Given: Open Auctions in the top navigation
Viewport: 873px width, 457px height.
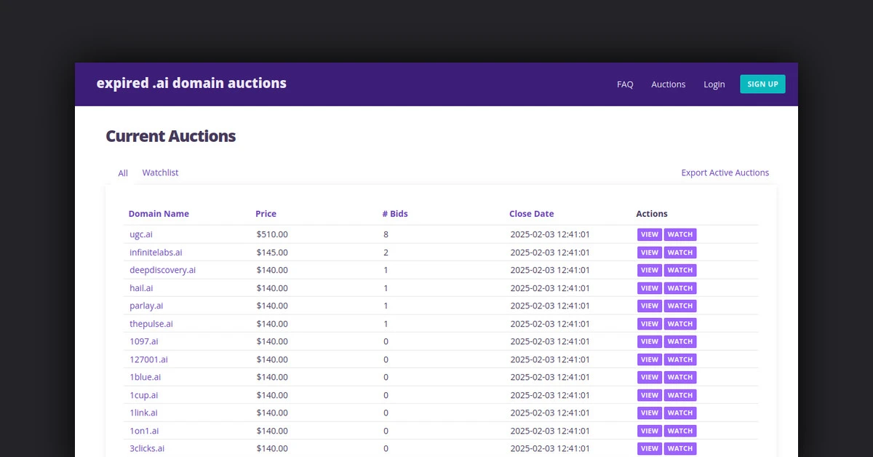Looking at the screenshot, I should 668,84.
